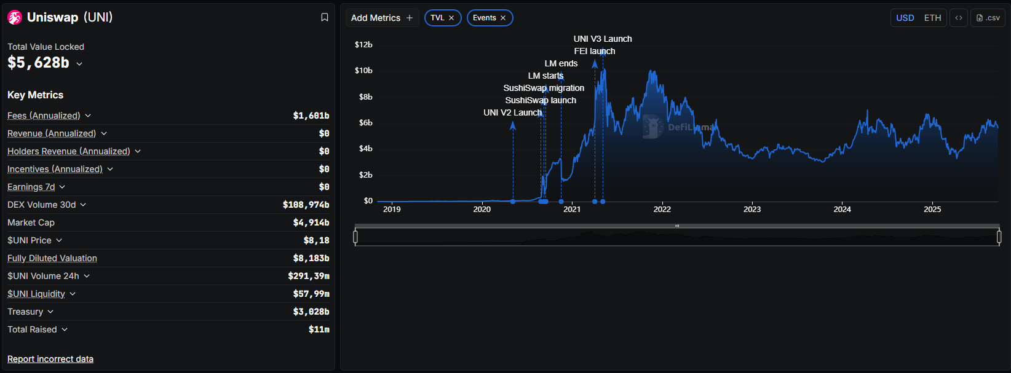Remove the TVL metric chip with its X
Viewport: 1011px width, 373px height.
[x=451, y=18]
